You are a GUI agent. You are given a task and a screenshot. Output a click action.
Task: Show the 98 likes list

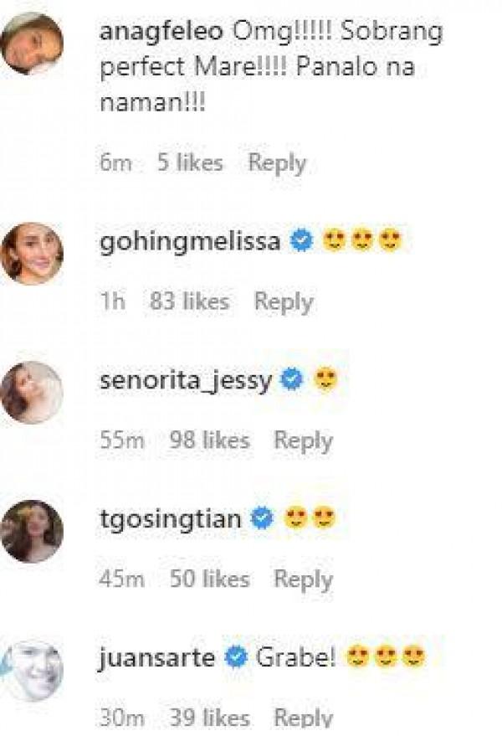tap(209, 440)
